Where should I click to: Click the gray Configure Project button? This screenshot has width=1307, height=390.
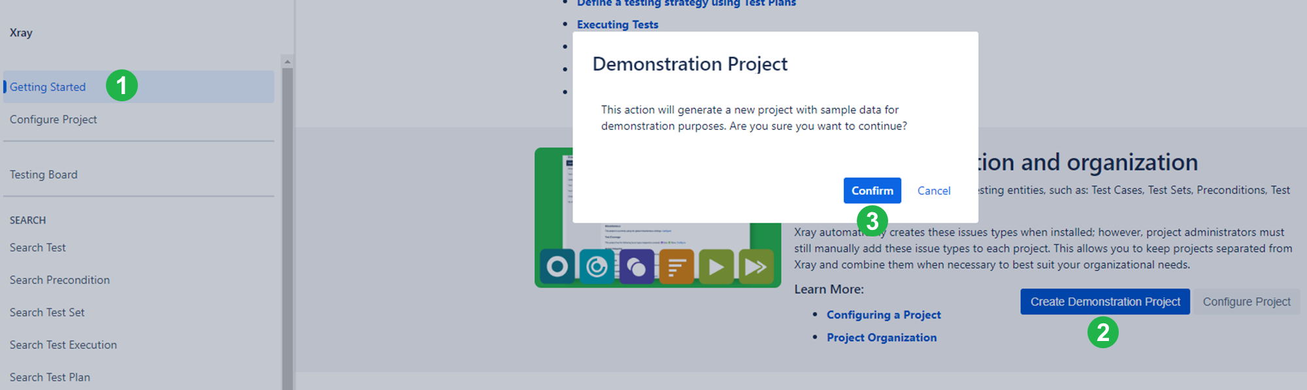point(1246,302)
